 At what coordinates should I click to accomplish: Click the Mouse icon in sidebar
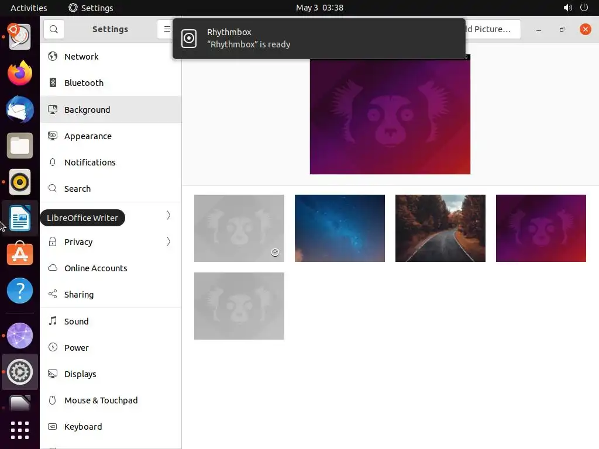click(53, 400)
